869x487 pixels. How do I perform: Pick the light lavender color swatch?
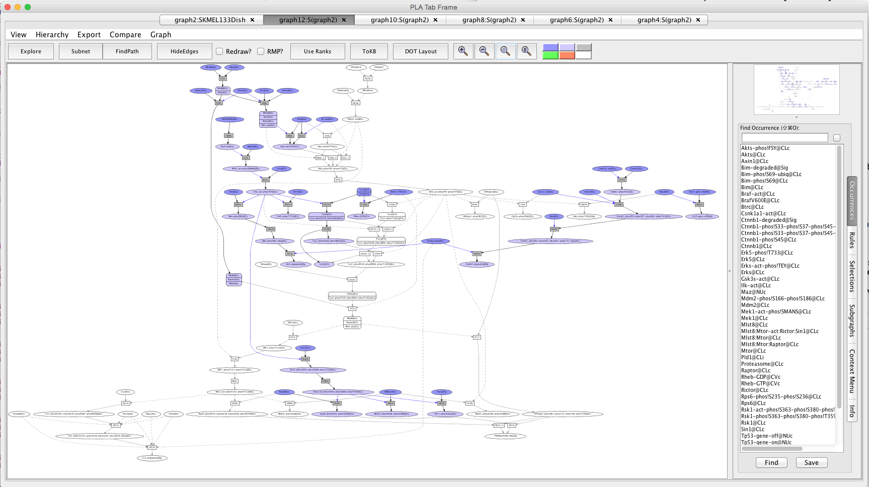pyautogui.click(x=567, y=47)
